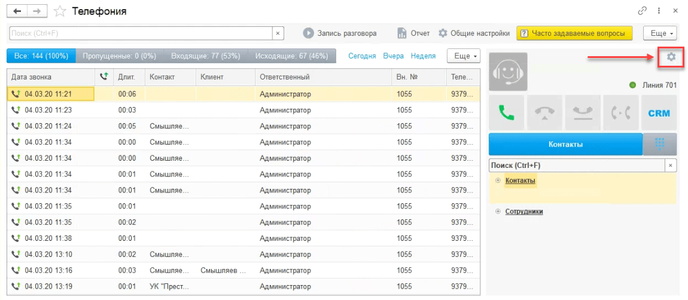This screenshot has height=300, width=688.
Task: Filter by Пропущенные: 0 (0%) calls
Action: 120,56
